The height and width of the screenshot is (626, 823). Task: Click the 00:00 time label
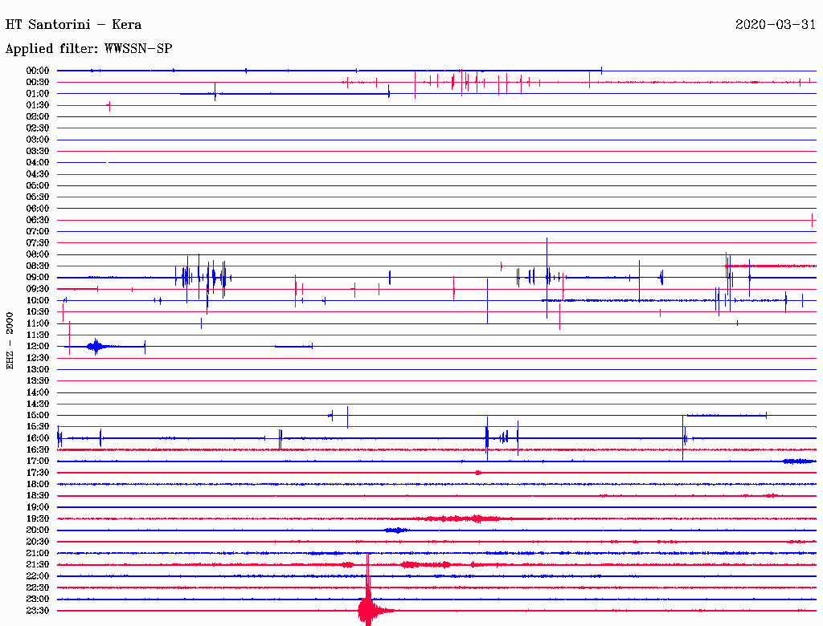coord(38,71)
